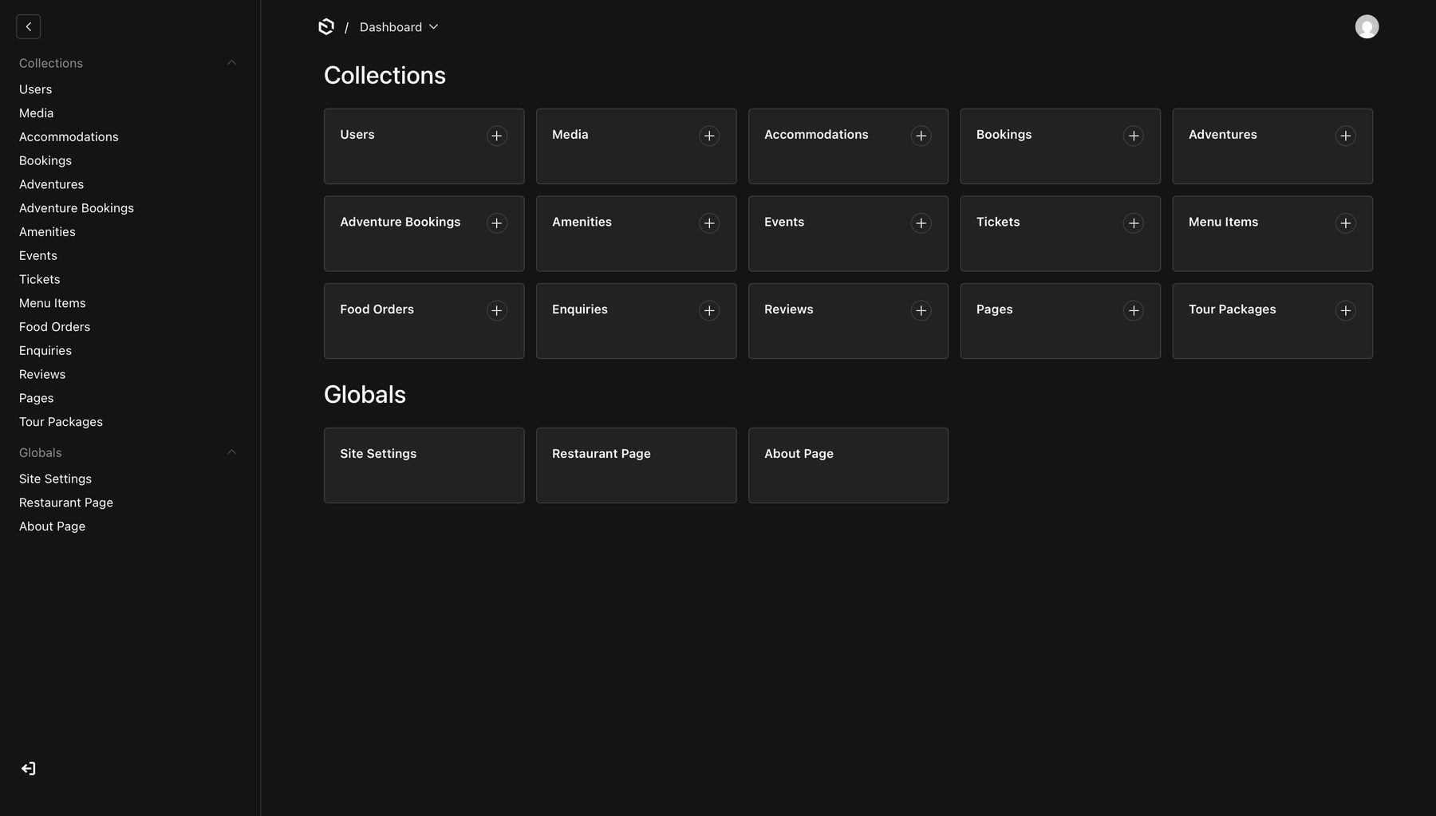Create new Amenities entry plus icon
The height and width of the screenshot is (816, 1436).
click(709, 223)
